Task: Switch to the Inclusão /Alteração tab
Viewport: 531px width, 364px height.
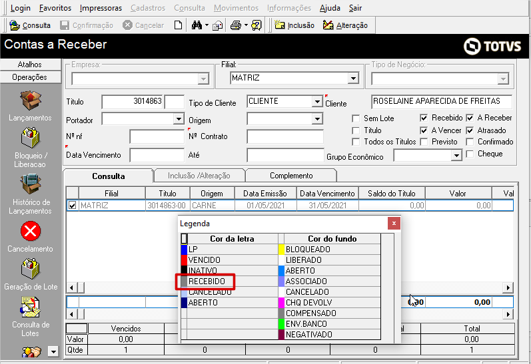Action: coord(199,176)
